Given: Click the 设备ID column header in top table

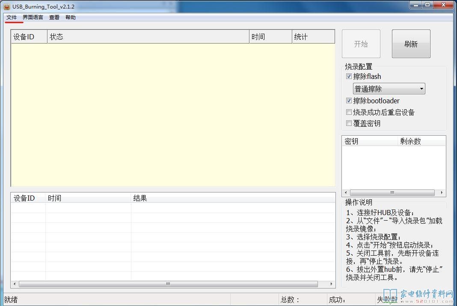Looking at the screenshot, I should coord(29,37).
